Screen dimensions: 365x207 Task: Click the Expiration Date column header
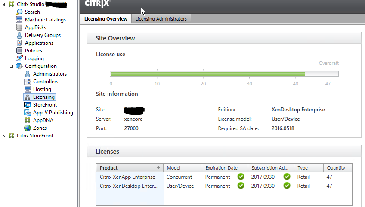click(221, 168)
